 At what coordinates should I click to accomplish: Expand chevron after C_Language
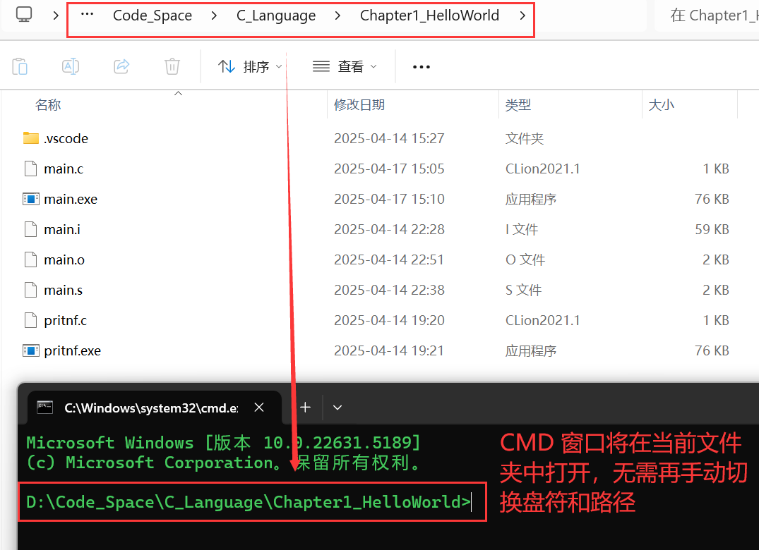pos(337,16)
